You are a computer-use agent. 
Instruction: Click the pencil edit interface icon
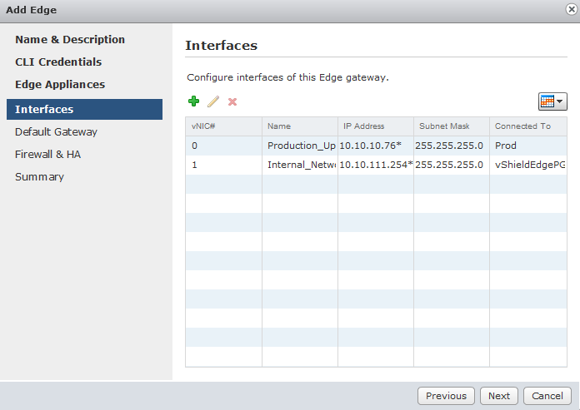coord(213,101)
